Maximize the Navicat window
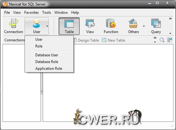This screenshot has height=130, width=176. point(157,3)
